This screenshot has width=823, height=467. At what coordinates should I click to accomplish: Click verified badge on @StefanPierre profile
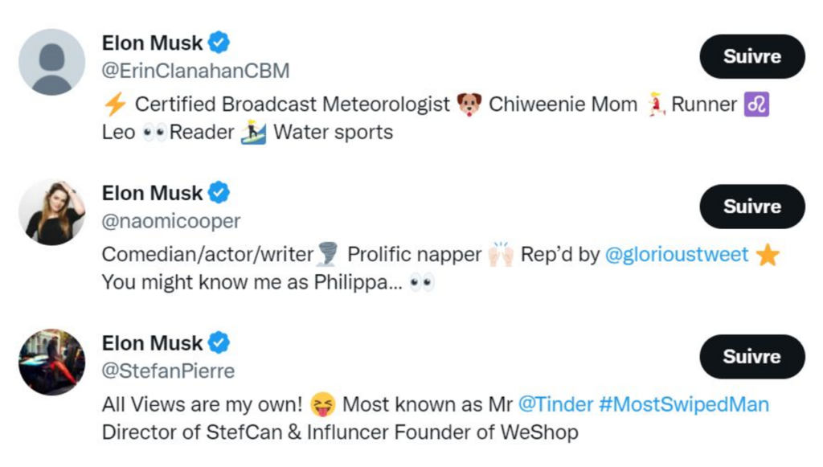(x=219, y=342)
